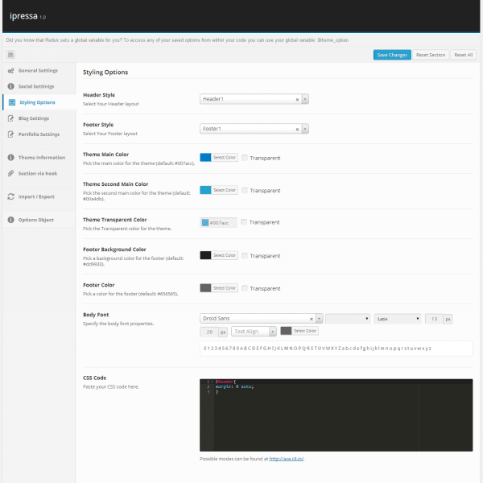Click the expand-all icon above the sidebar
The height and width of the screenshot is (483, 483).
[x=10, y=55]
